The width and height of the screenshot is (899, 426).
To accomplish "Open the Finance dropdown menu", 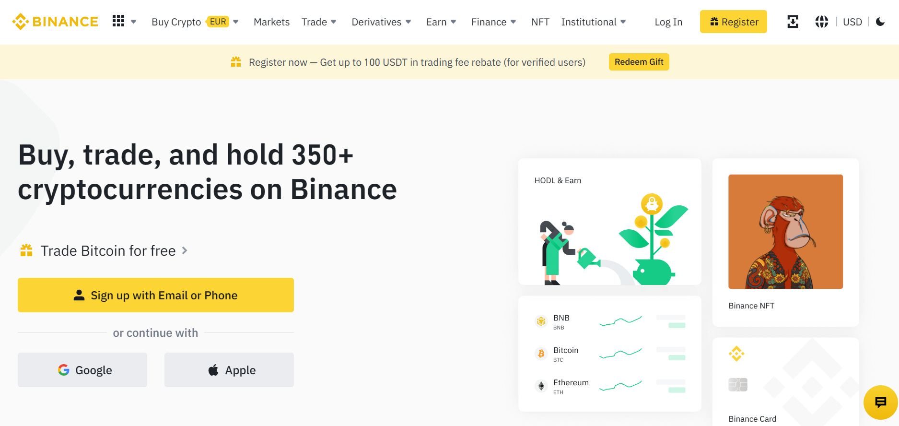I will (x=493, y=22).
